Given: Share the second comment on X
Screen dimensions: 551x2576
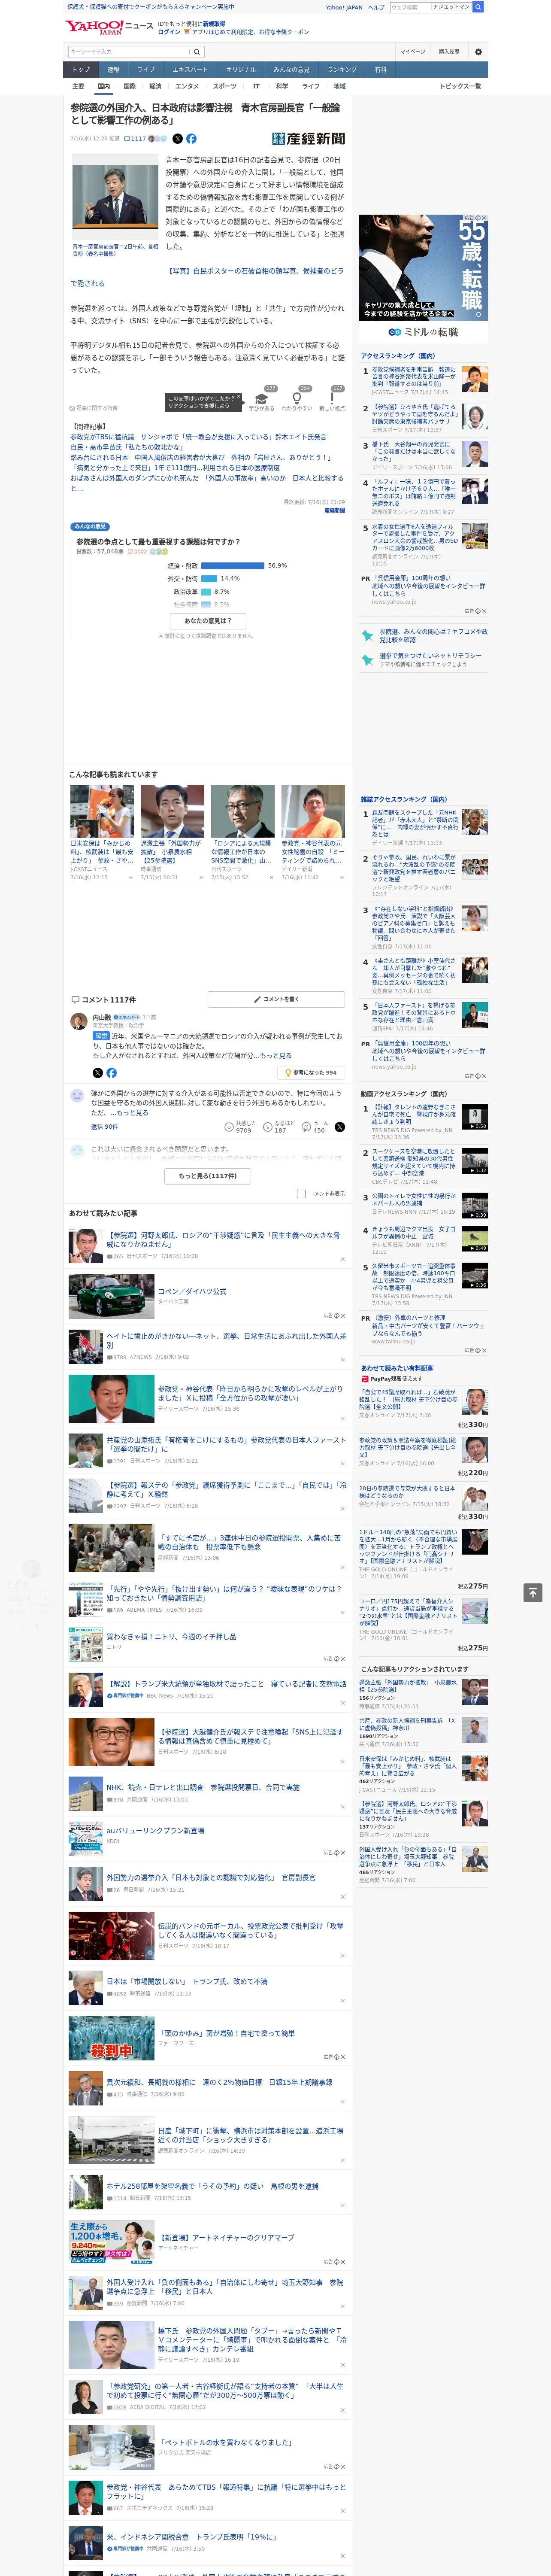Looking at the screenshot, I should 340,1127.
